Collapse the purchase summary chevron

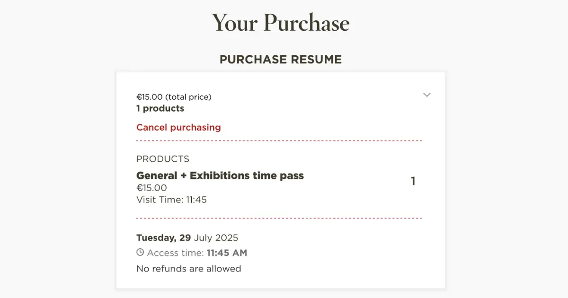pyautogui.click(x=426, y=95)
